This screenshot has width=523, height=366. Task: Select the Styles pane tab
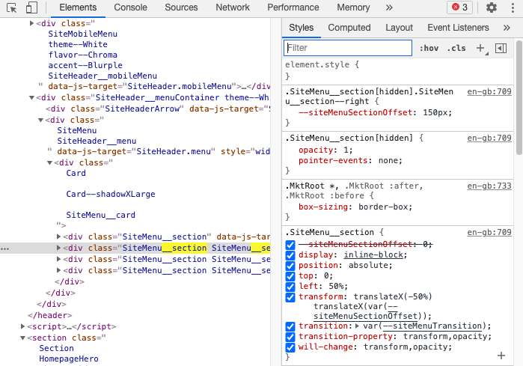pyautogui.click(x=302, y=28)
